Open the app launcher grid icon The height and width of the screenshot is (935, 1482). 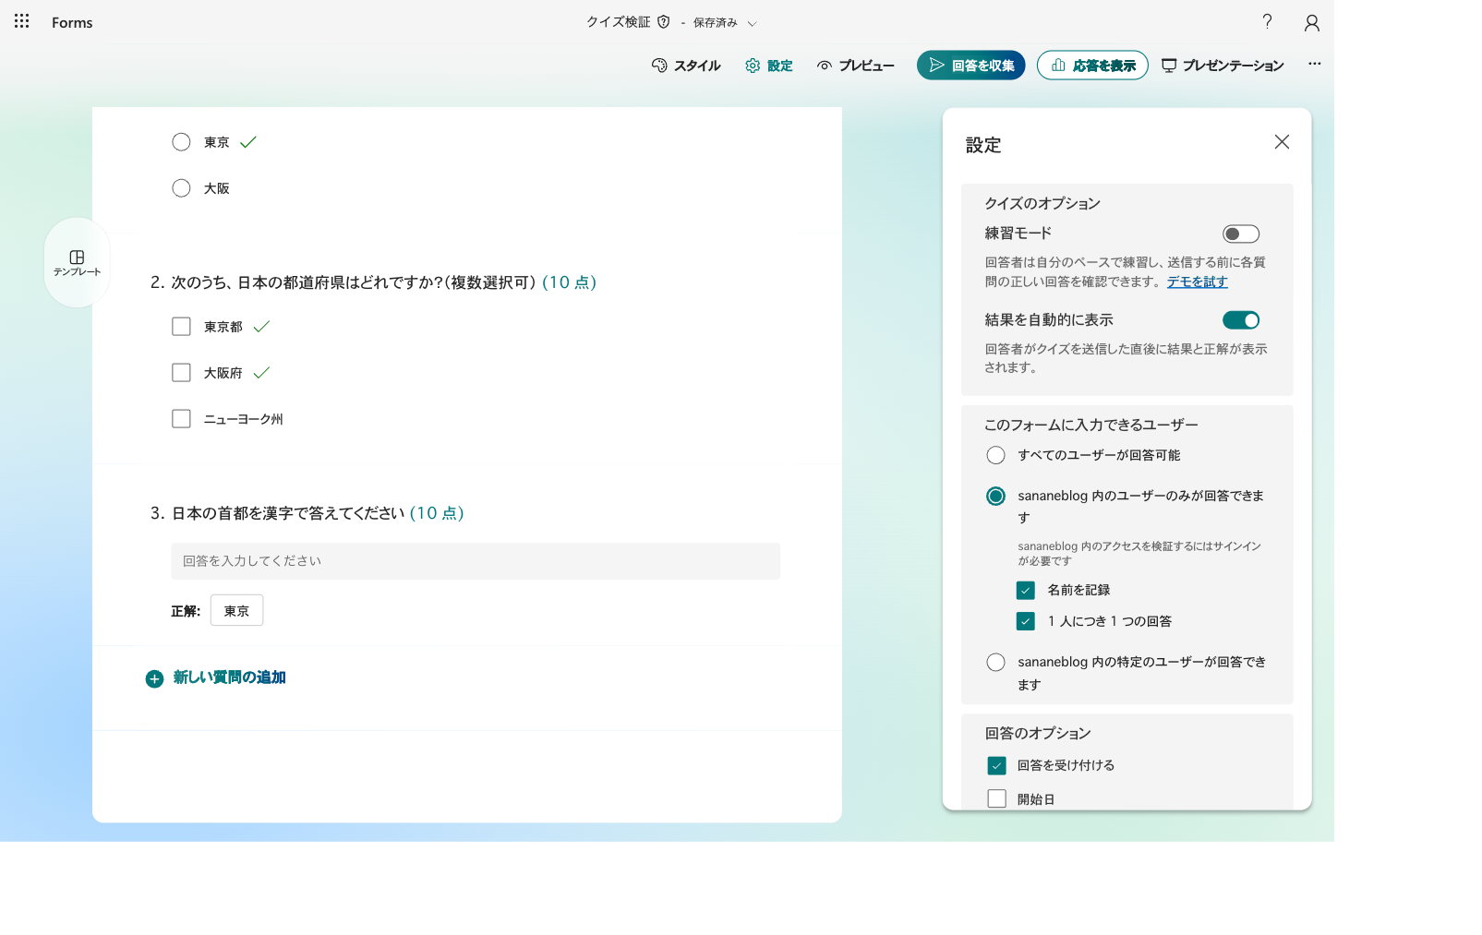pyautogui.click(x=22, y=21)
